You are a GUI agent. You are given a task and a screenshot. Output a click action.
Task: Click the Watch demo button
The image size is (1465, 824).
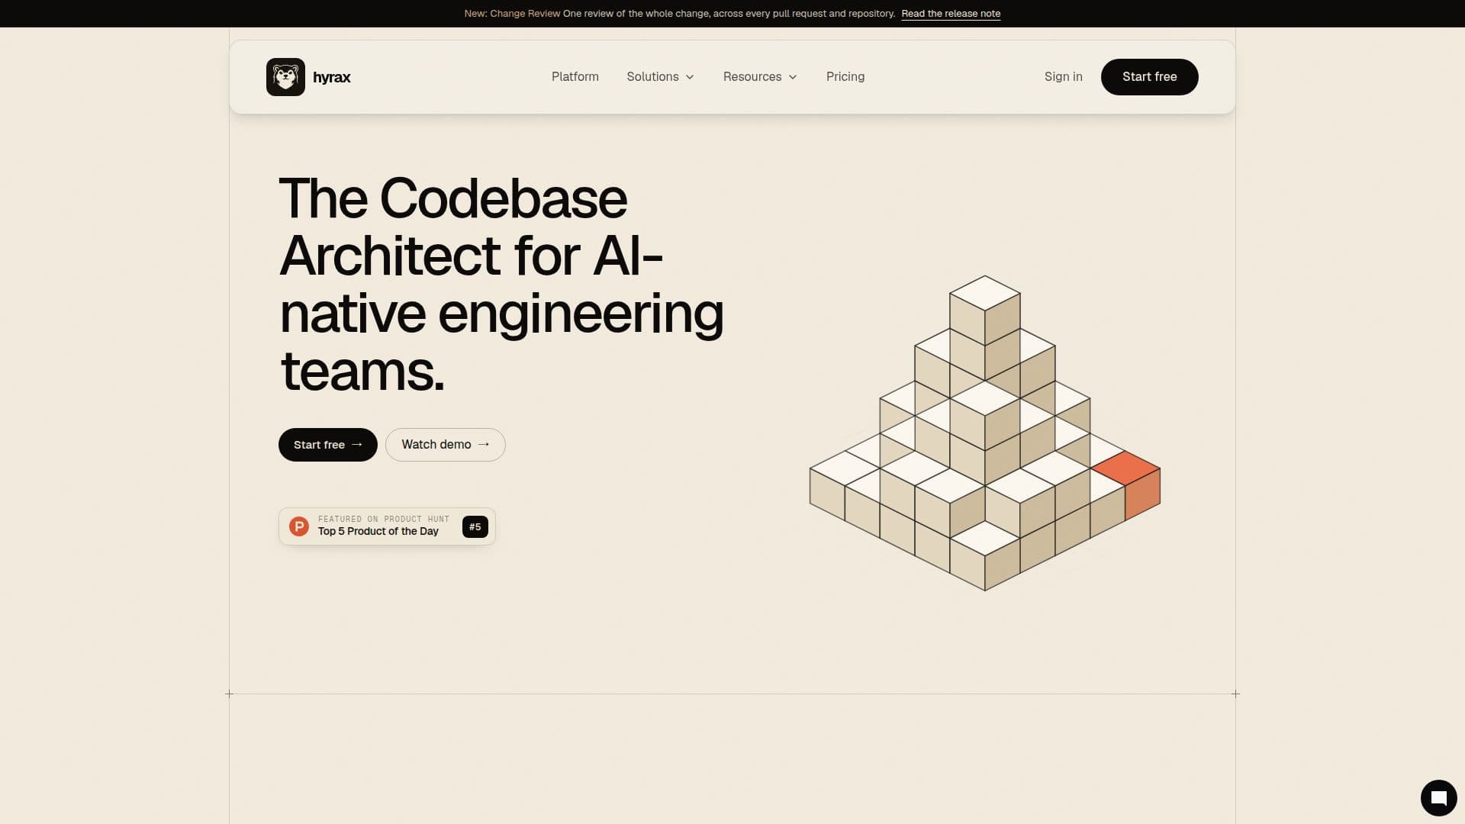pyautogui.click(x=446, y=445)
